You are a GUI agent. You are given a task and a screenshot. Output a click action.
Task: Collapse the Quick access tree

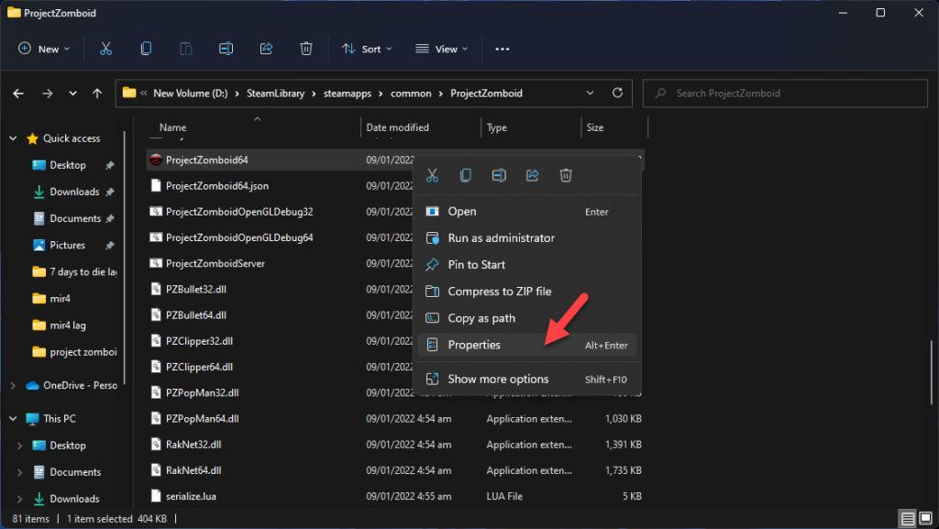[13, 138]
